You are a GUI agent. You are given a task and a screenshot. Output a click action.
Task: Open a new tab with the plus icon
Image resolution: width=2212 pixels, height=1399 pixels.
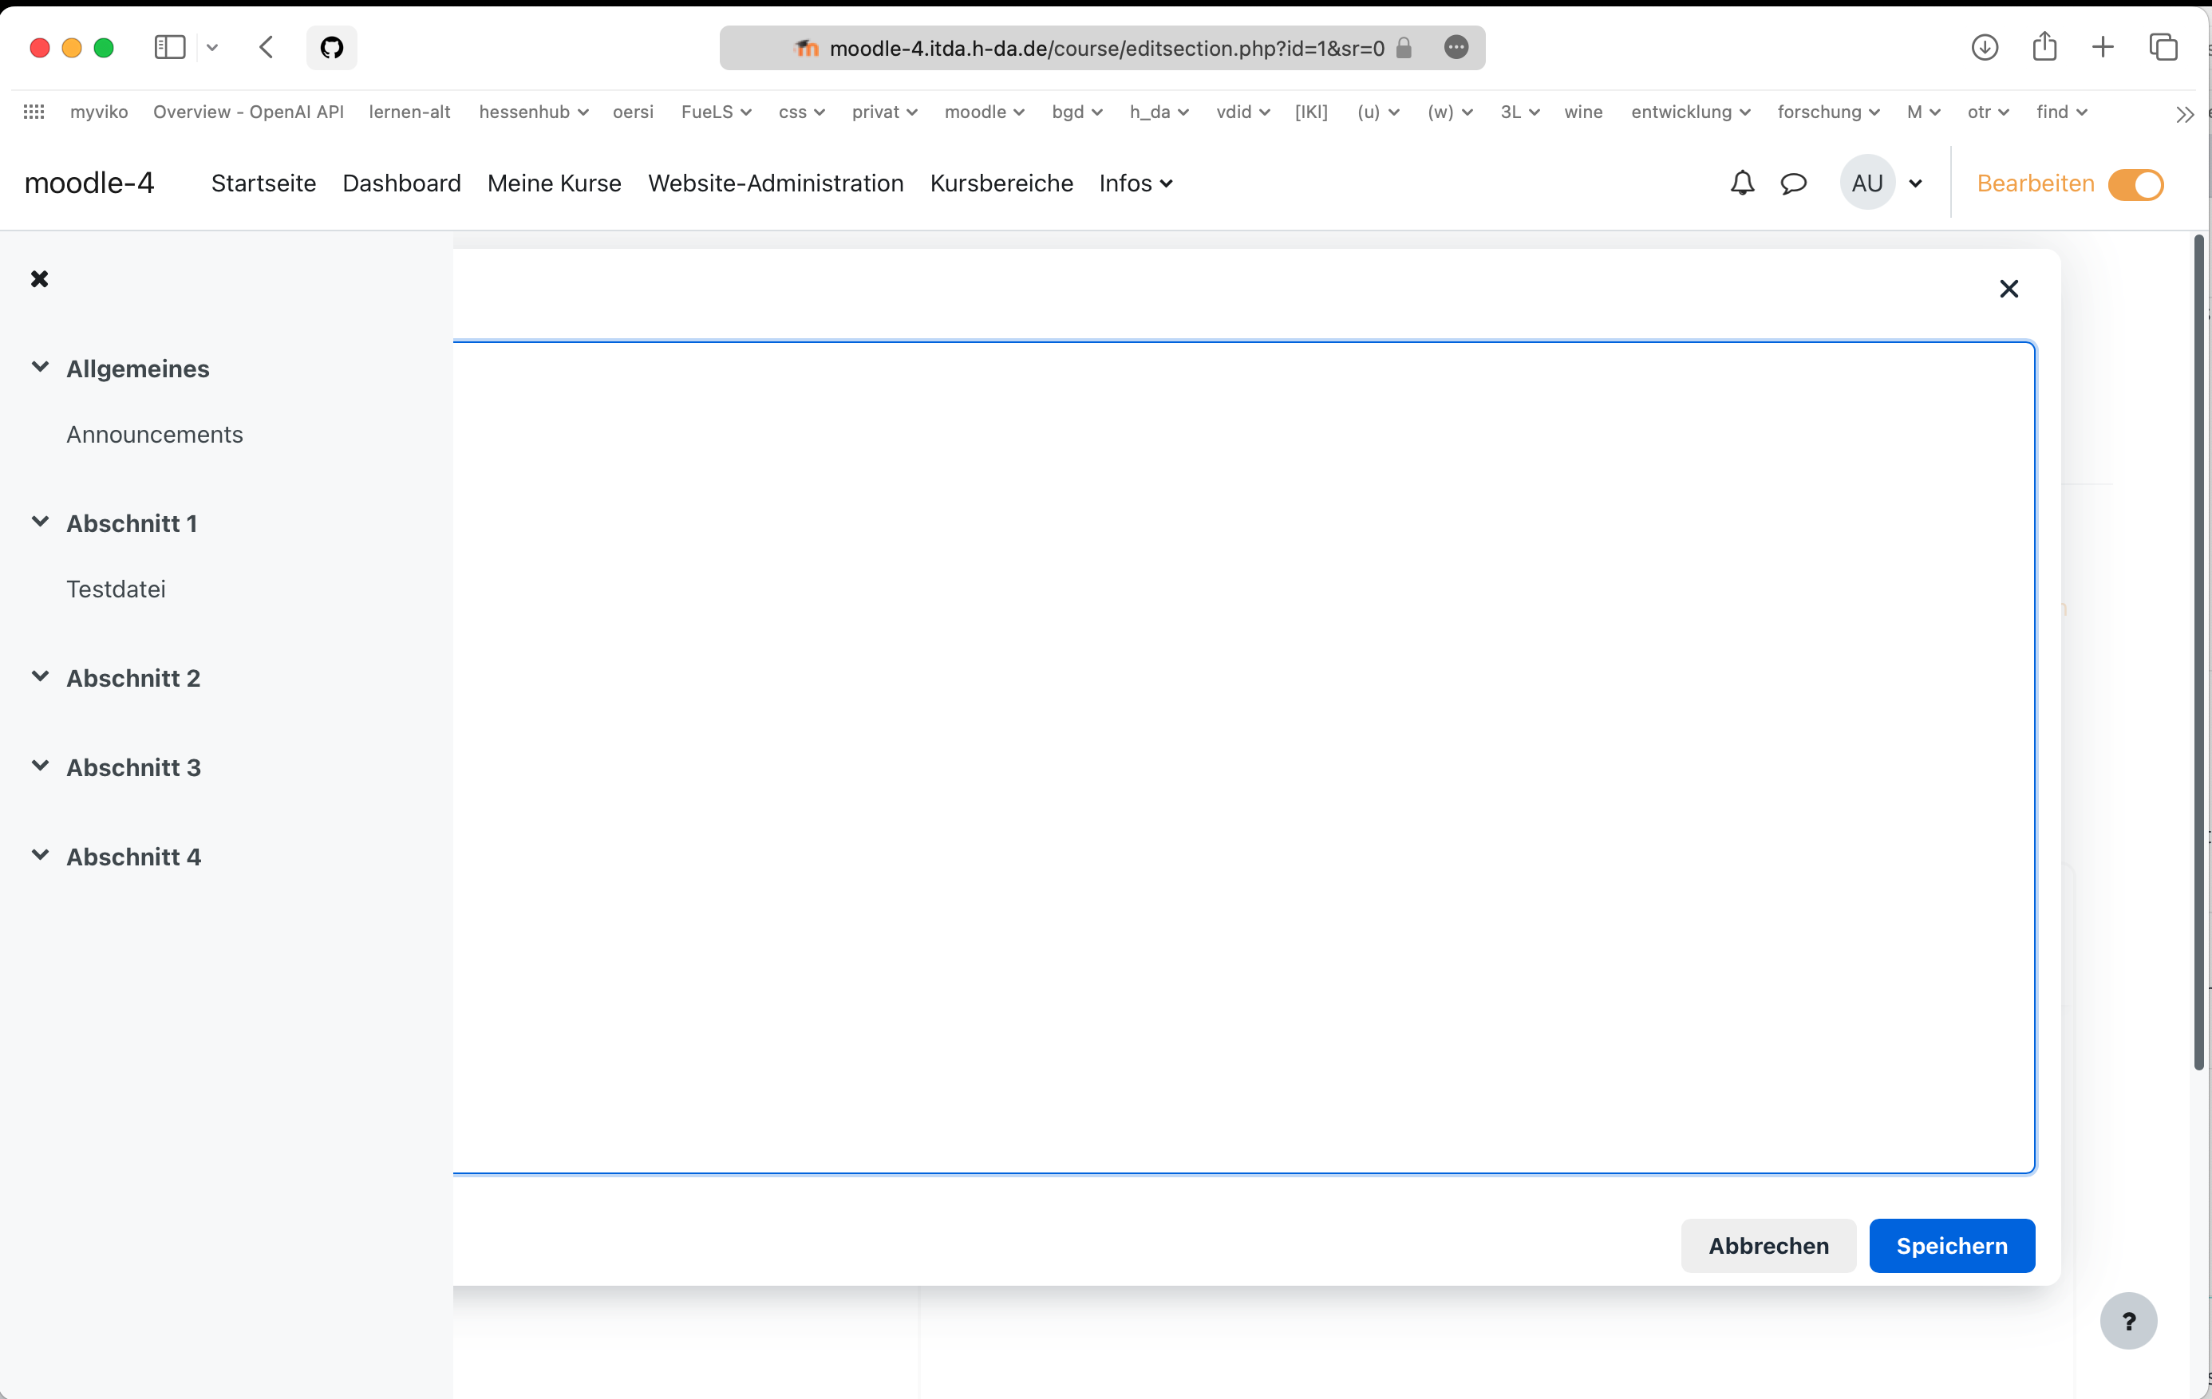pos(2103,47)
